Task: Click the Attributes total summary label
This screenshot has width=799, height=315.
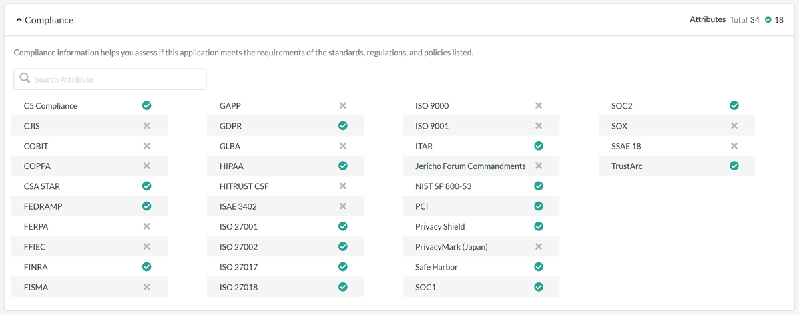Action: click(707, 19)
